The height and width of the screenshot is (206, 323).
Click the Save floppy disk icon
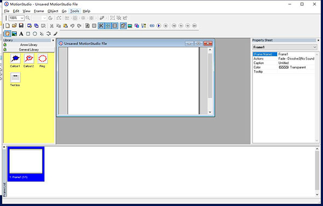pyautogui.click(x=21, y=26)
